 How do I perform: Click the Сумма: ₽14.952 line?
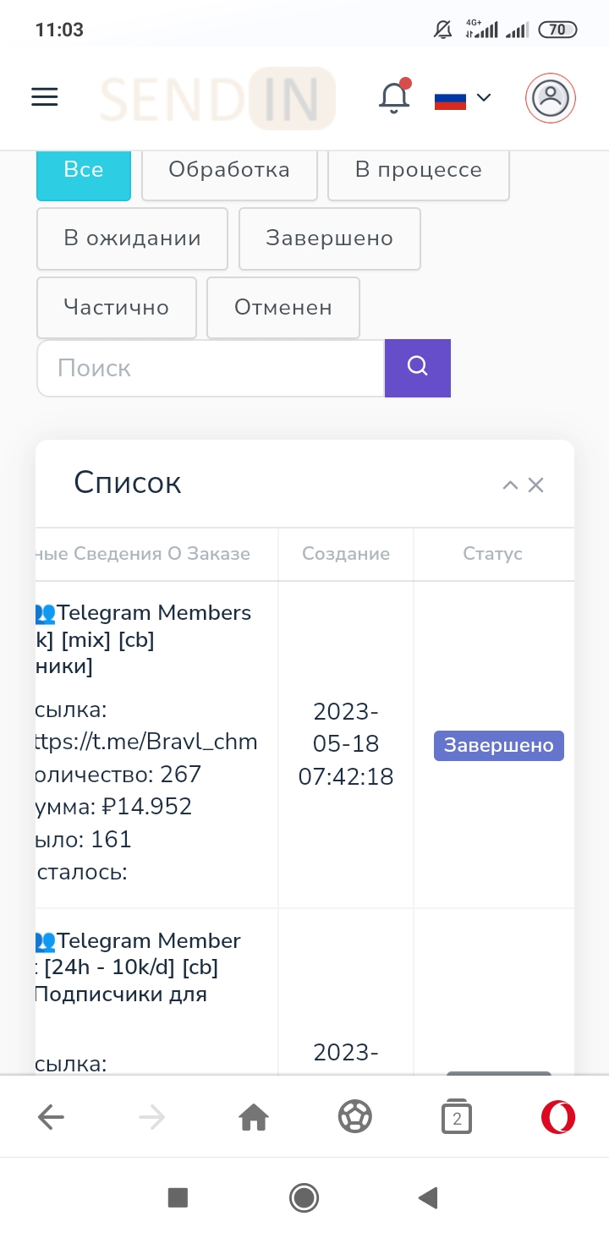(x=114, y=808)
